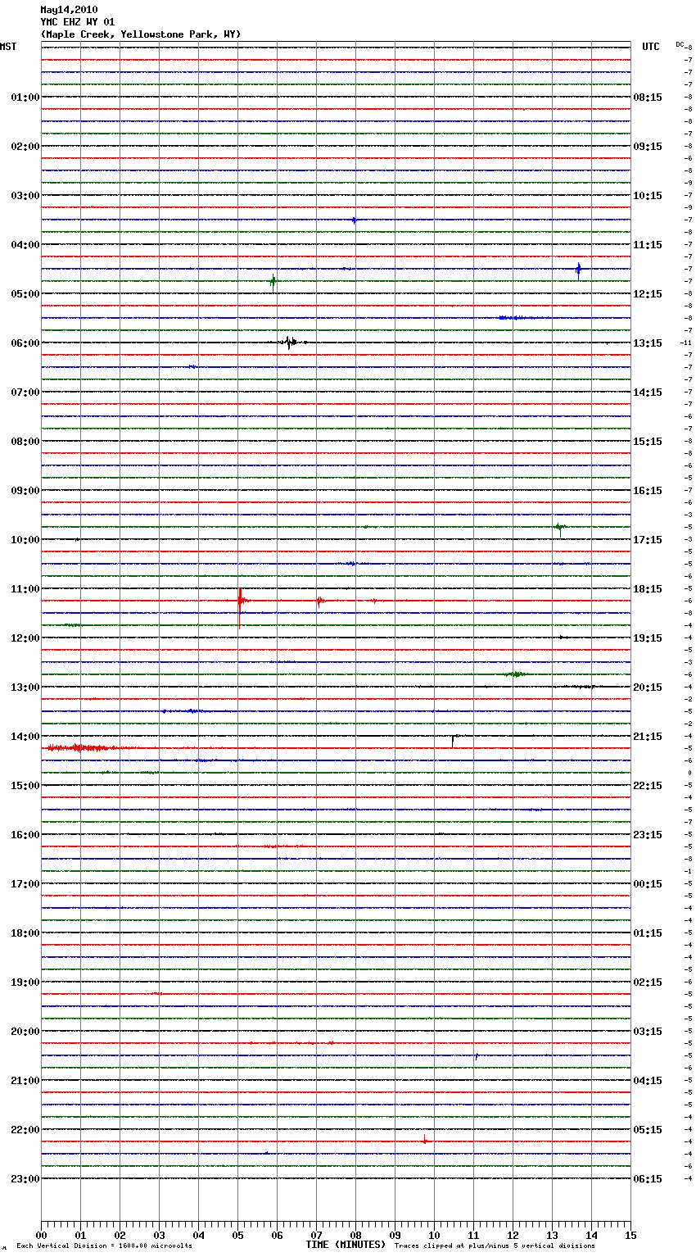696x1257 pixels.
Task: Click minute 08 on the time axis
Action: 355,1235
